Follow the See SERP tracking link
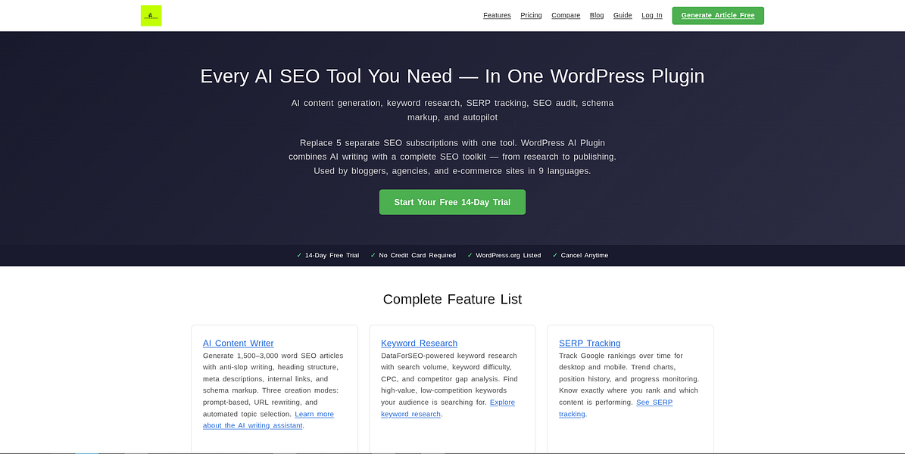 (x=616, y=408)
